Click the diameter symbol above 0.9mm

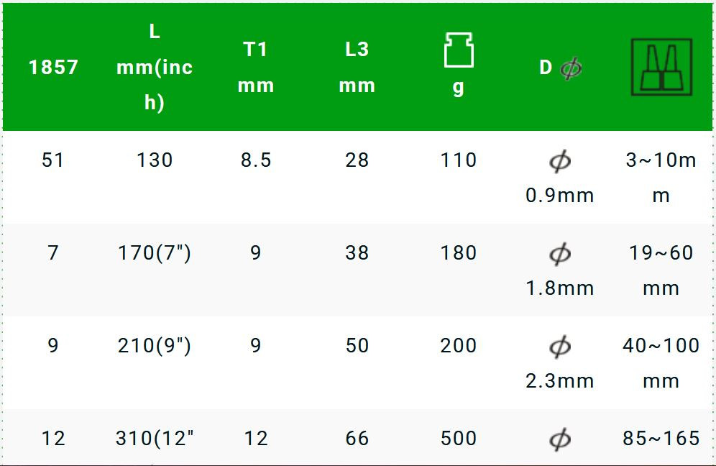coord(560,161)
